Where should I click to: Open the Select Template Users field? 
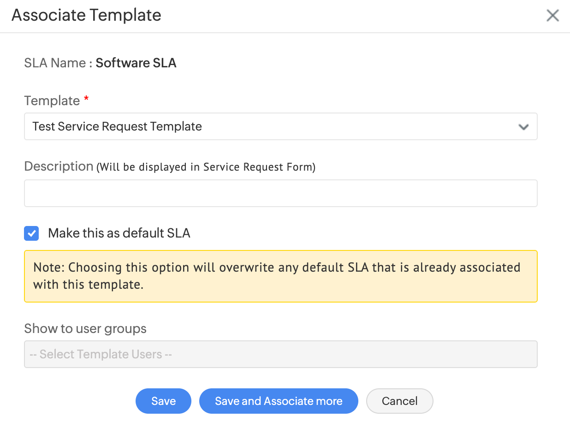280,354
